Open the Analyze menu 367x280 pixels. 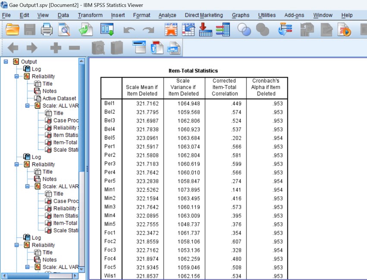tap(167, 15)
